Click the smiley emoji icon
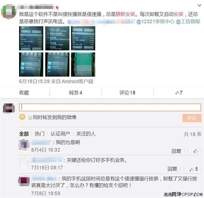204x198 pixels. 22,117
